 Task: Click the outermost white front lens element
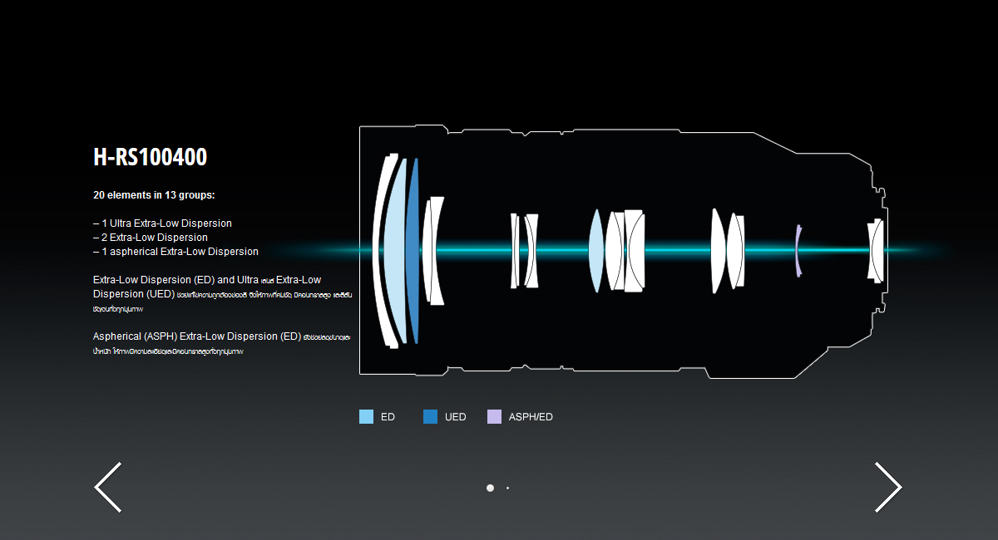(379, 249)
